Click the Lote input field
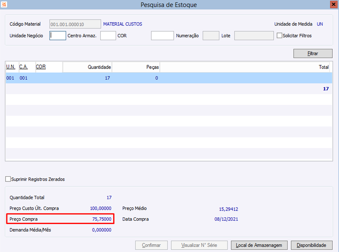The height and width of the screenshot is (252, 339). click(x=254, y=36)
